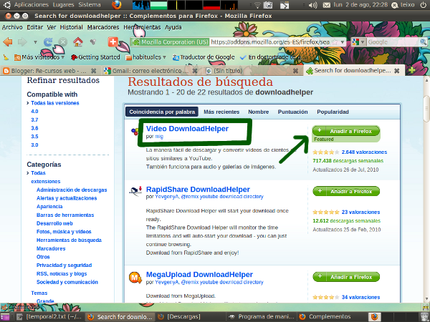Open the MegaUpload DownloadHelper link

point(199,274)
